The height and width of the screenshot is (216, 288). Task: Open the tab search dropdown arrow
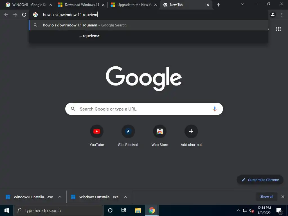(243, 4)
